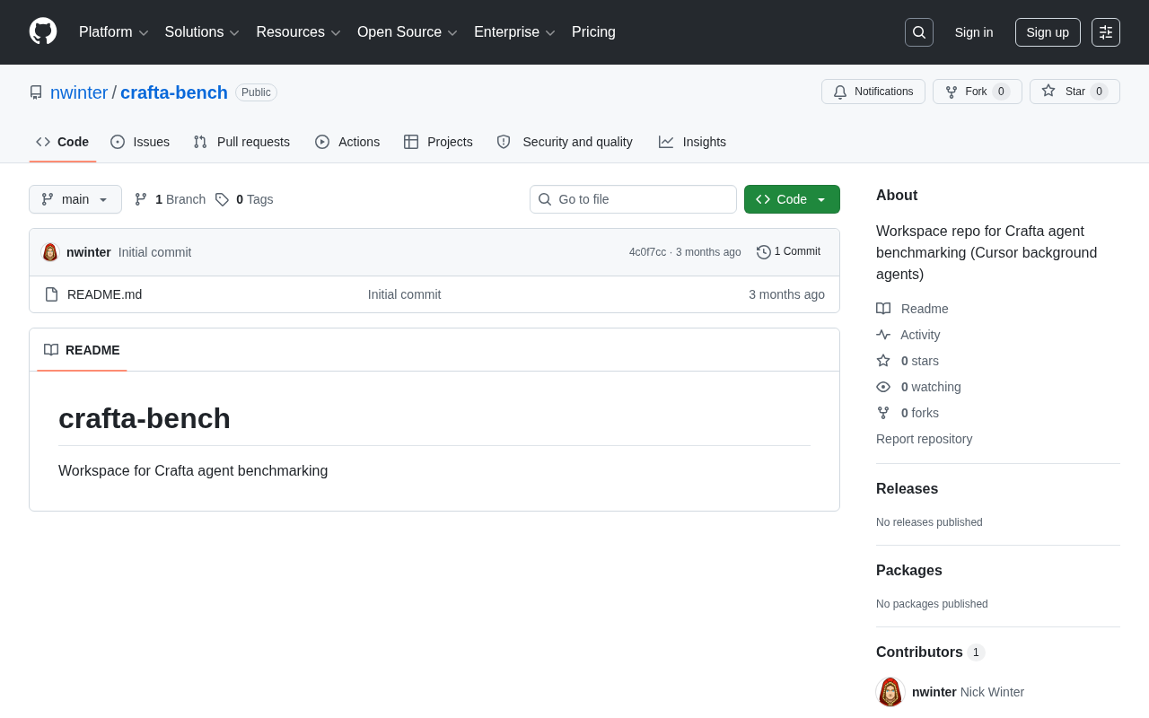The height and width of the screenshot is (718, 1149).
Task: Click the Notifications bell button
Action: click(873, 92)
